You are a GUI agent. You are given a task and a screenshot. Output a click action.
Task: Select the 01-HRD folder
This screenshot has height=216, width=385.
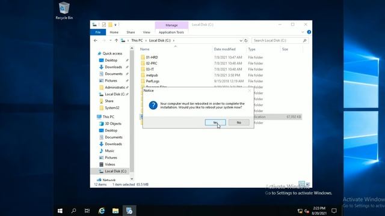pyautogui.click(x=152, y=58)
